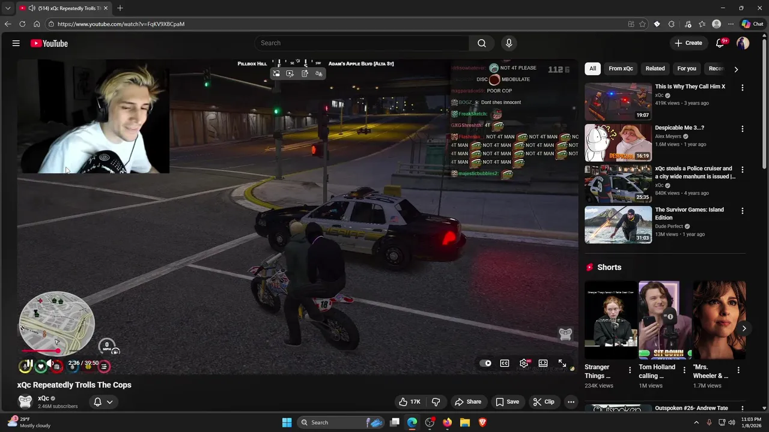Open options for the Police cruiser video
This screenshot has height=432, width=769.
tap(743, 170)
